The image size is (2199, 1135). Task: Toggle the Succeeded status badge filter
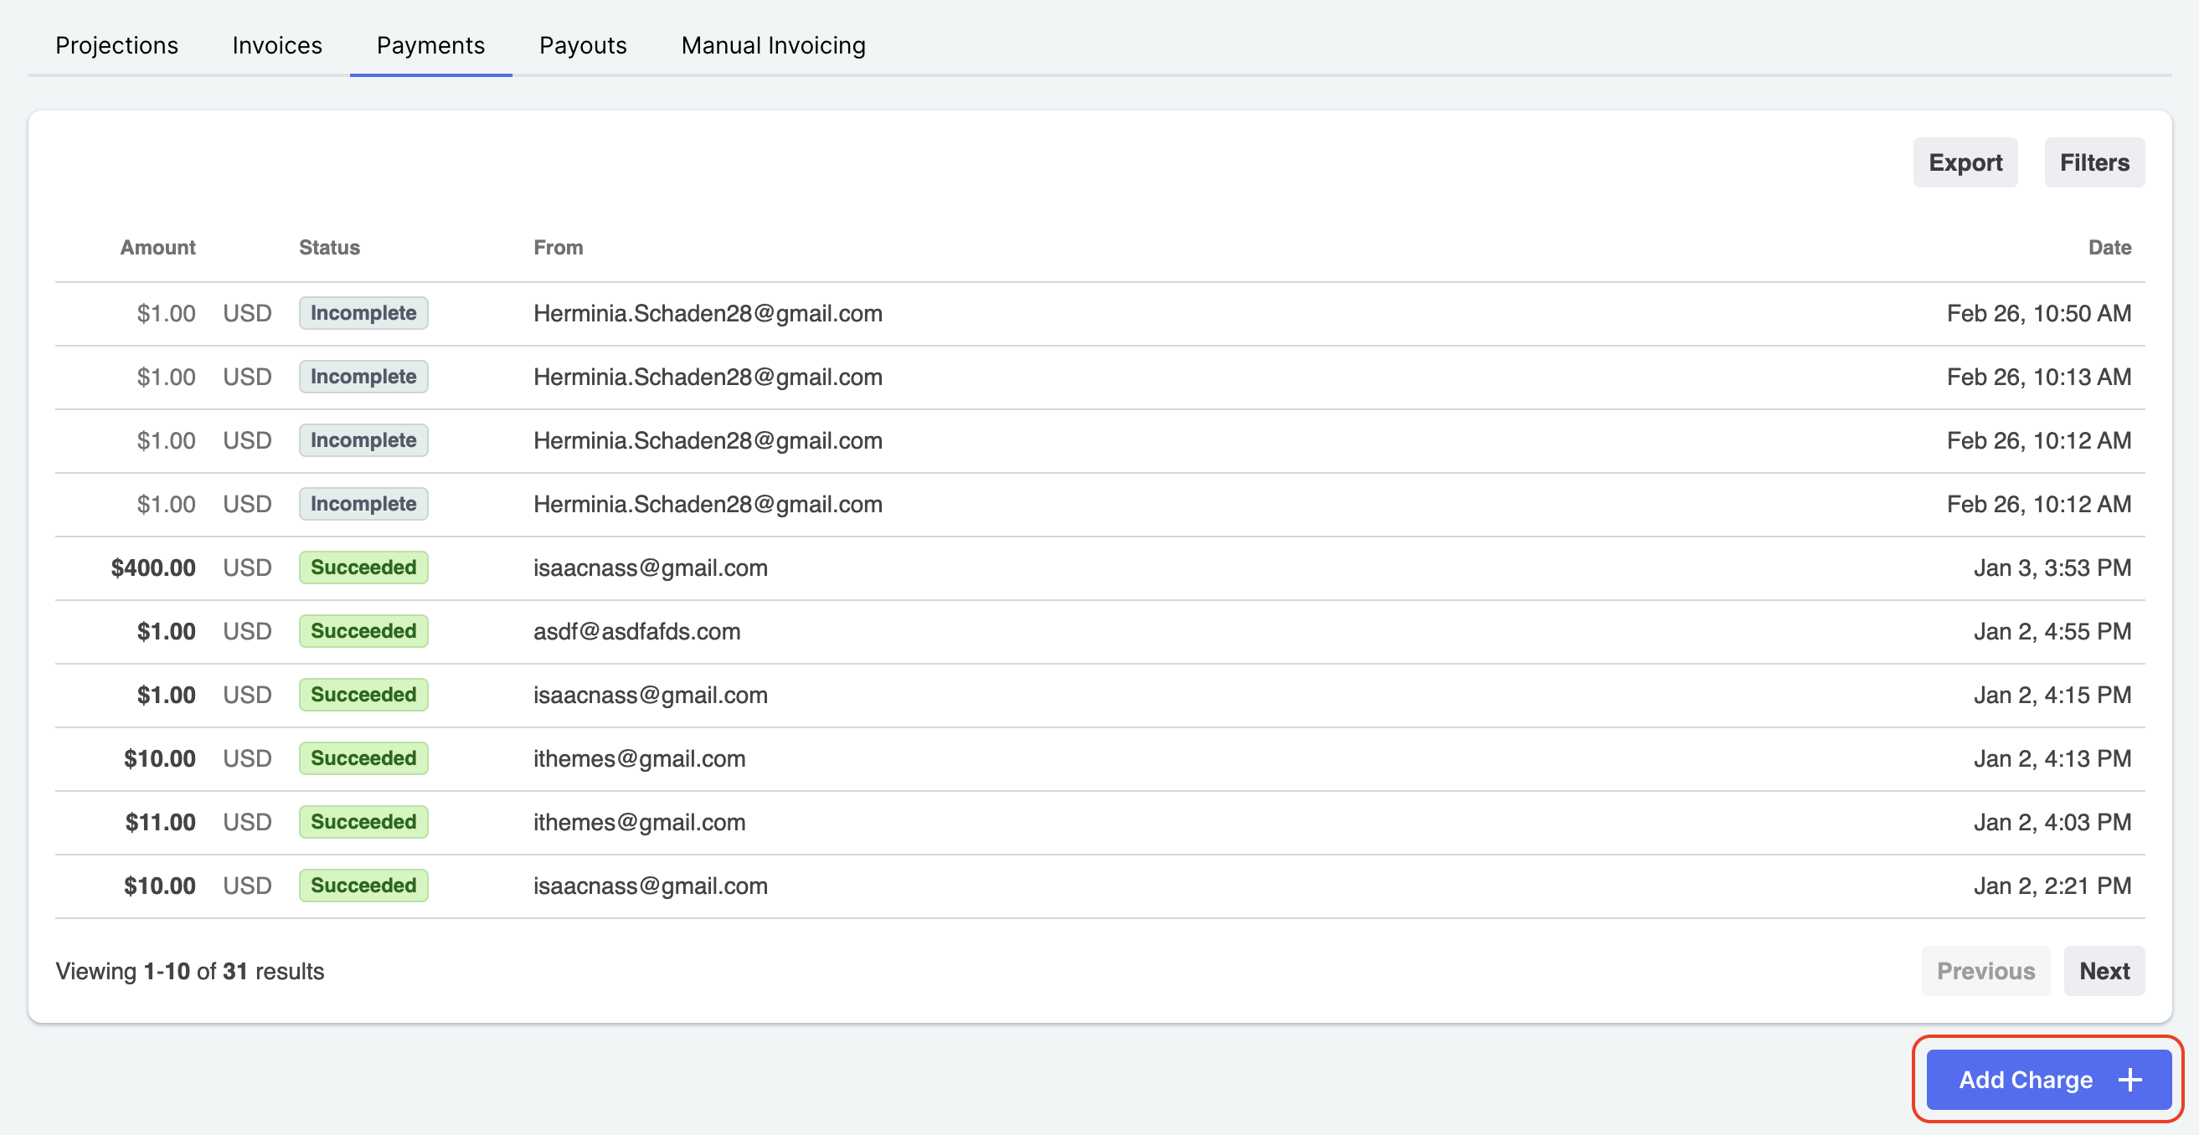point(363,566)
